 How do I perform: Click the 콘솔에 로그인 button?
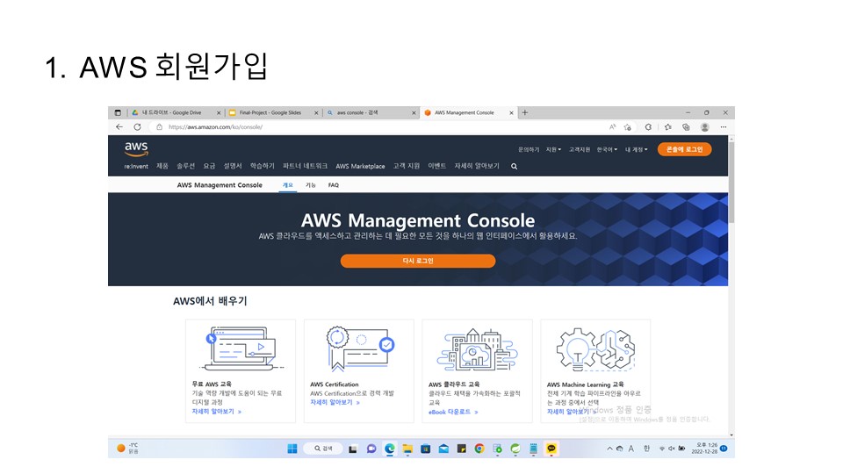pos(684,149)
